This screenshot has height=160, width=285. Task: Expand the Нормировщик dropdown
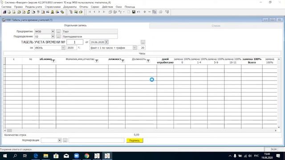click(59, 140)
